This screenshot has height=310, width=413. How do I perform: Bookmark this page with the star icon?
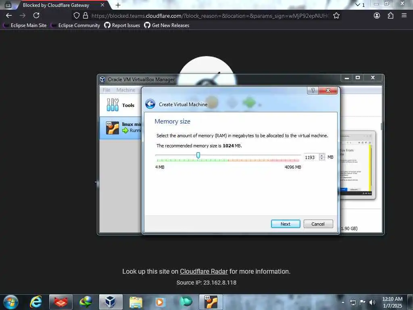[x=336, y=16]
